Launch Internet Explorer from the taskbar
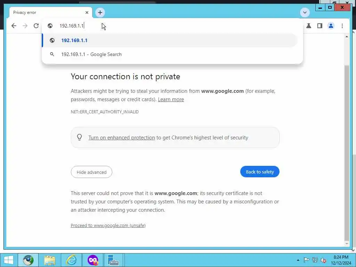The height and width of the screenshot is (267, 356). pos(71,260)
